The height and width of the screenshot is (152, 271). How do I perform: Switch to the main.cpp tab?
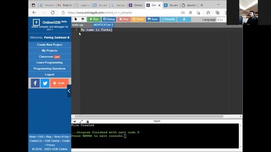(x=78, y=25)
